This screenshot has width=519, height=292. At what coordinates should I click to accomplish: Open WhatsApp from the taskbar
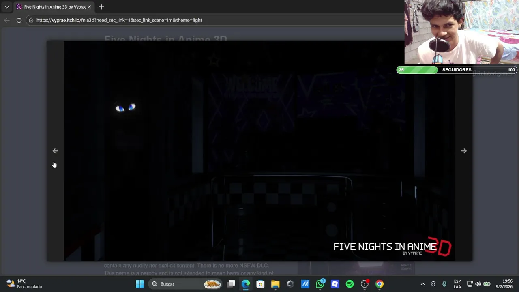tap(320, 284)
